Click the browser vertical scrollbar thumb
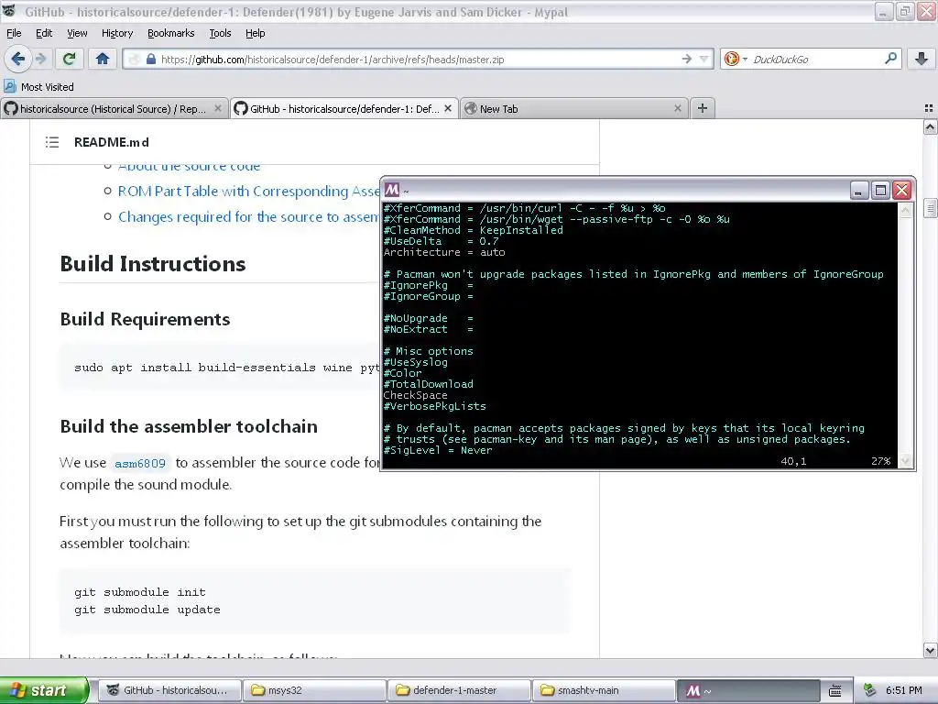 coord(930,208)
